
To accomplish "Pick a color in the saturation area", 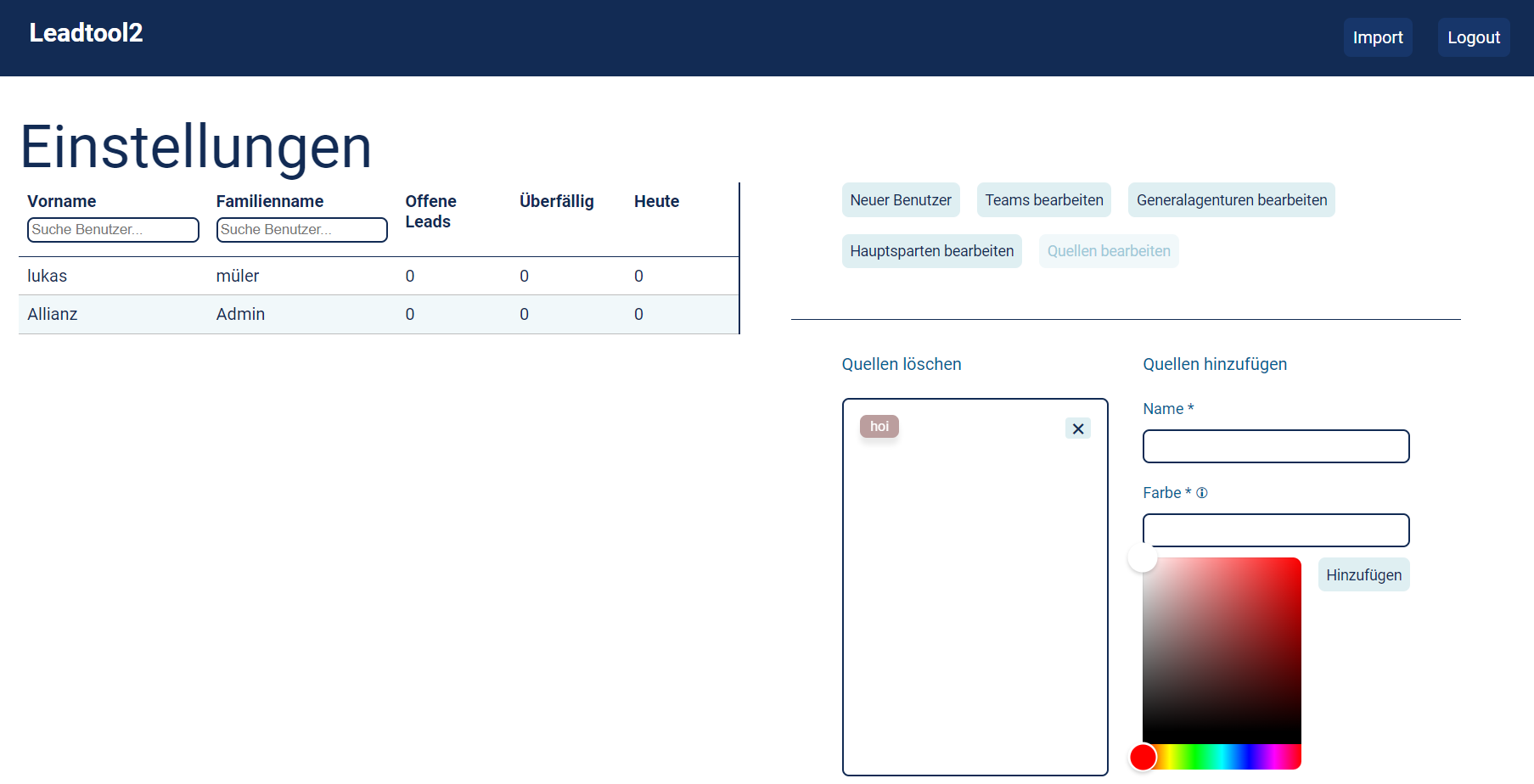I will pos(1222,651).
